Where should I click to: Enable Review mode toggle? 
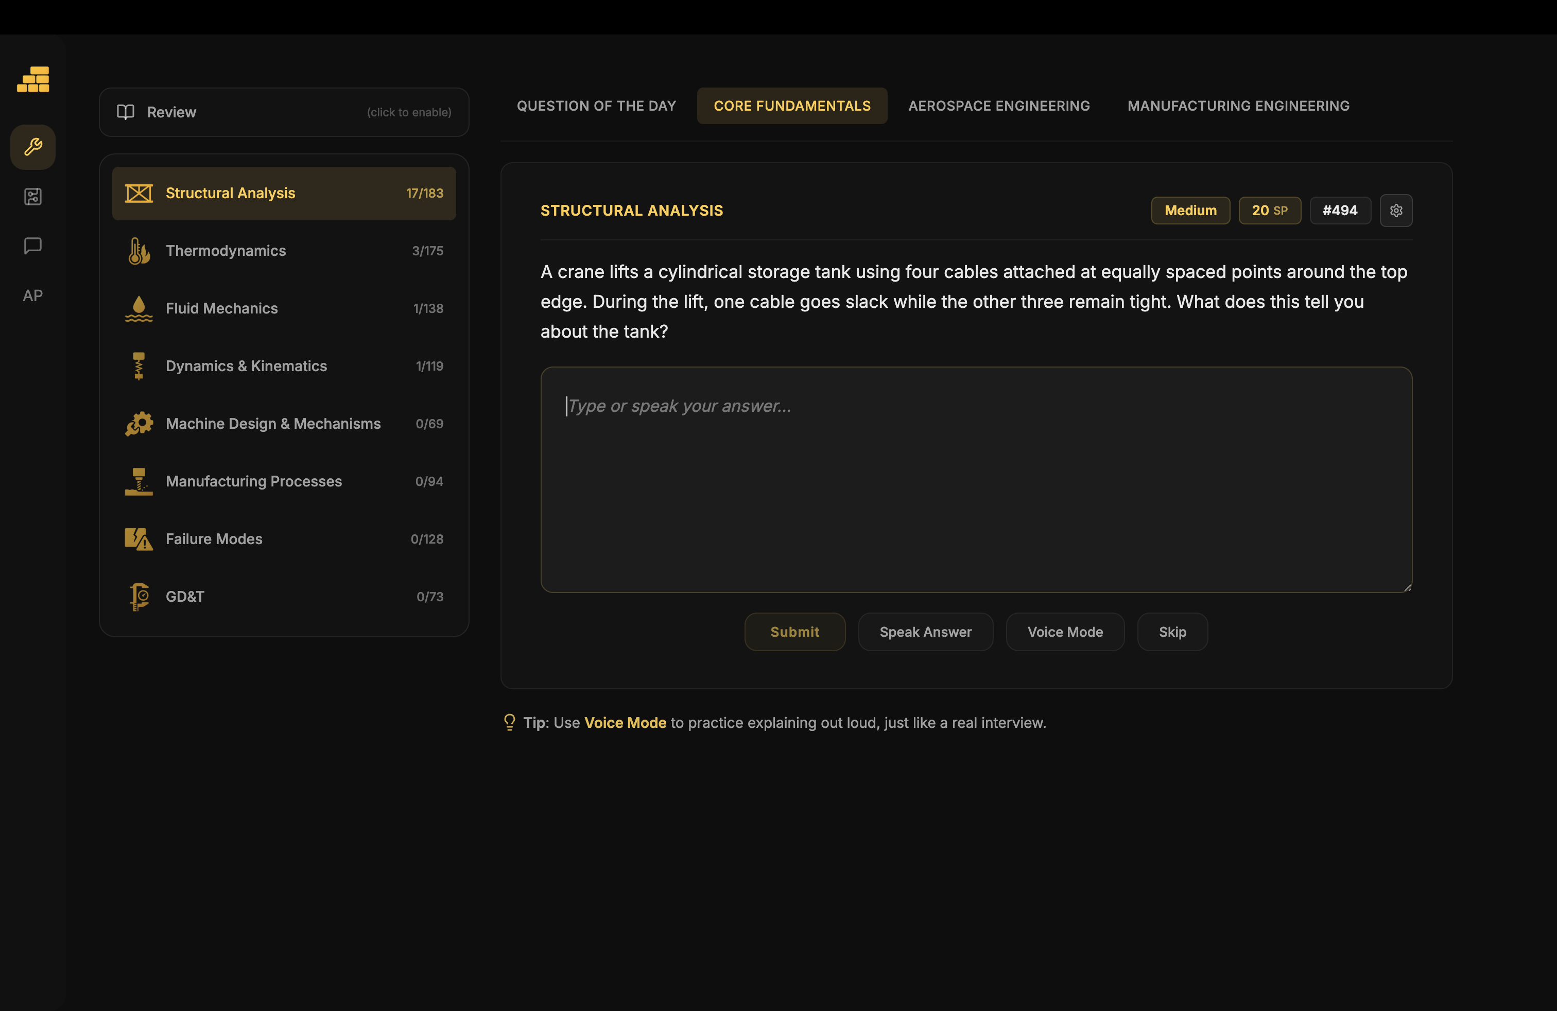click(284, 113)
